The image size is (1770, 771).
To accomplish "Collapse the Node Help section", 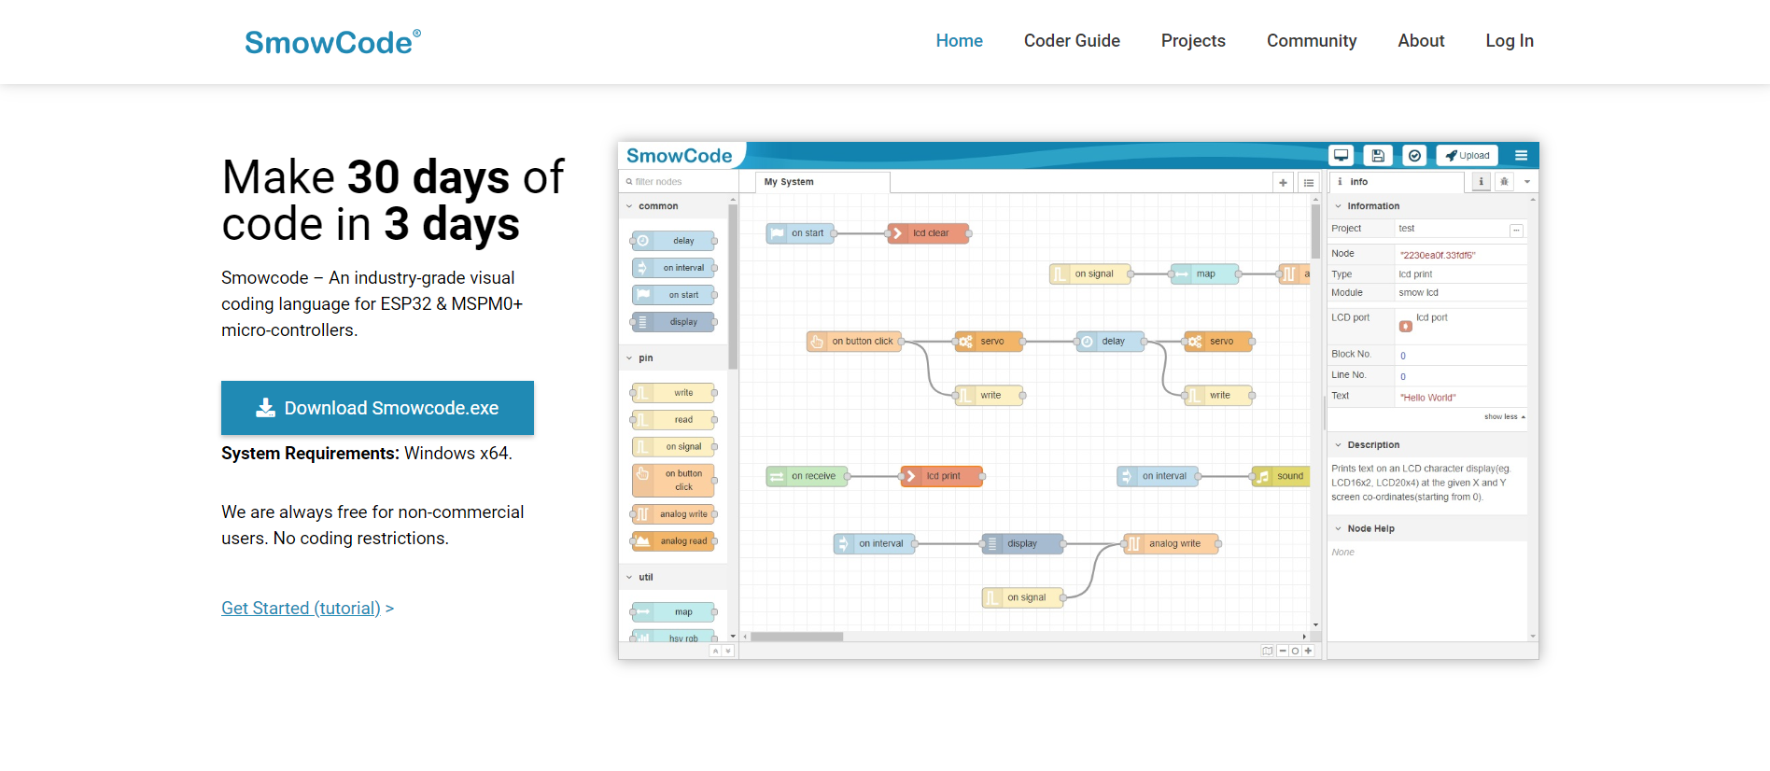I will pyautogui.click(x=1426, y=528).
